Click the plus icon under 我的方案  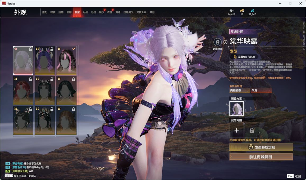click(x=236, y=130)
